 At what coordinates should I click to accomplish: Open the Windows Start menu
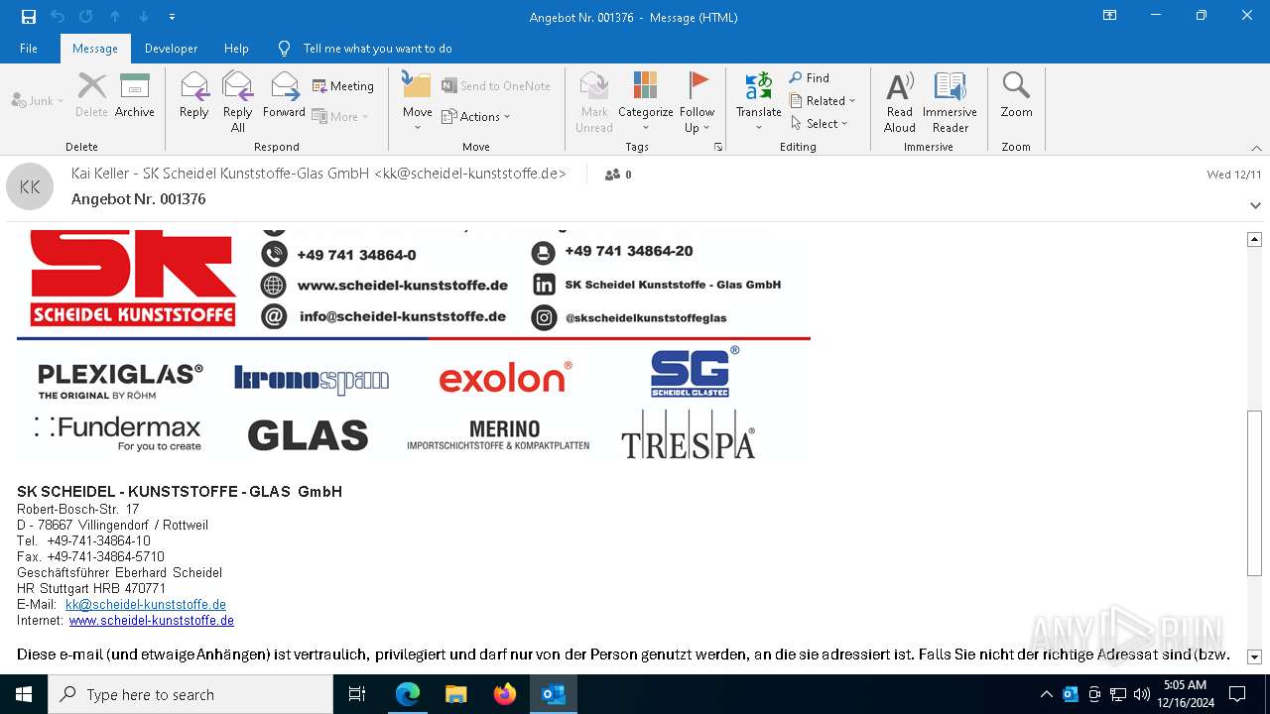point(24,694)
